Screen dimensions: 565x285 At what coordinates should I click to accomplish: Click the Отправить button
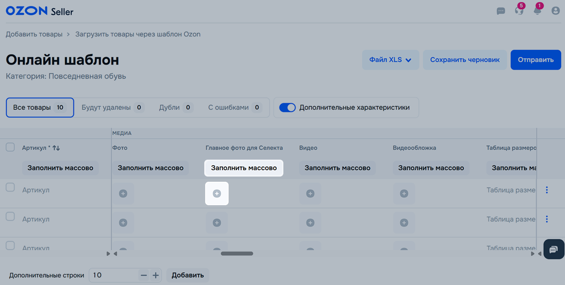(535, 60)
